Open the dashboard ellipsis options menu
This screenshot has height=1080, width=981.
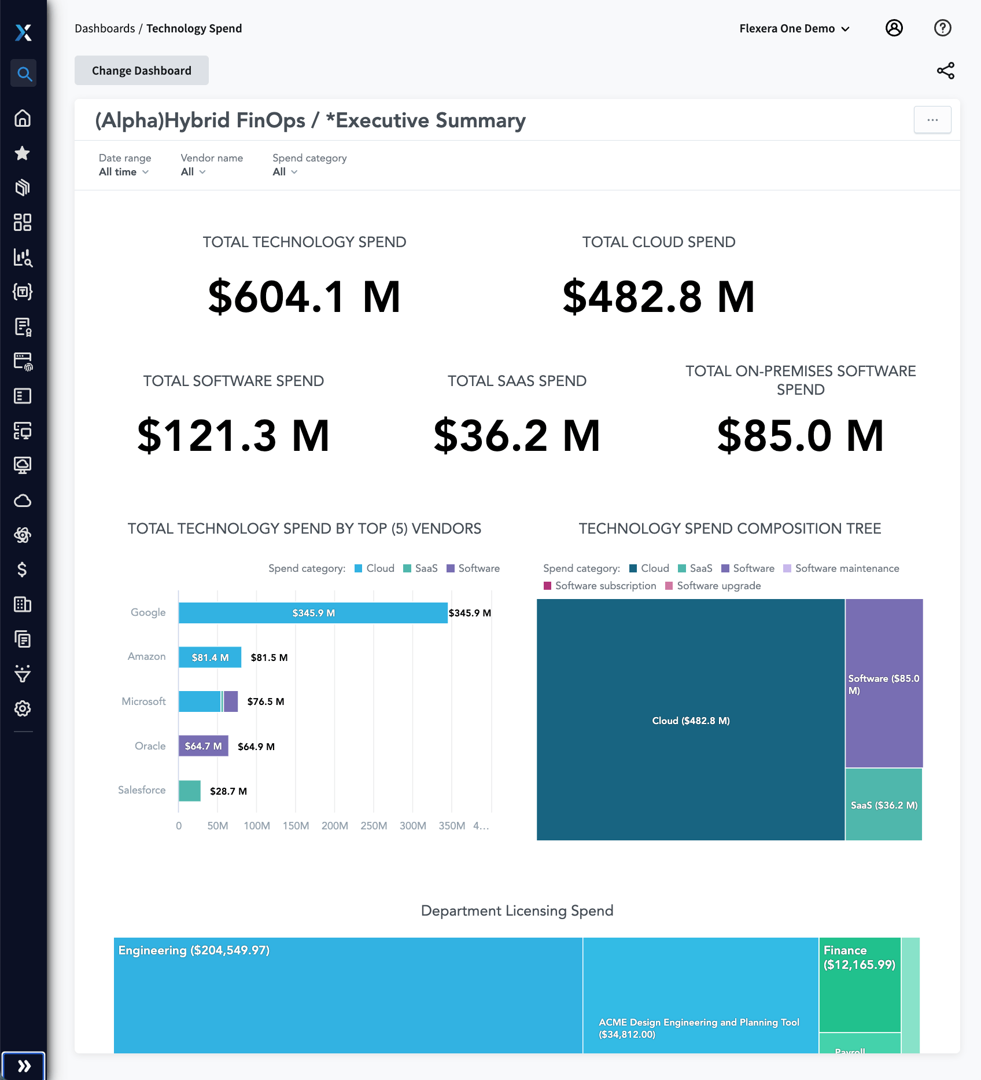click(932, 120)
